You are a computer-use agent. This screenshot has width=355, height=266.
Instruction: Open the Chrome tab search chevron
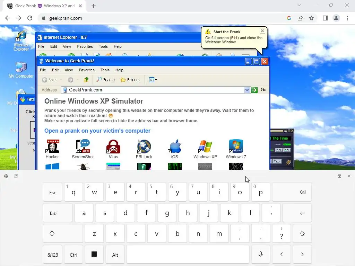[299, 5]
